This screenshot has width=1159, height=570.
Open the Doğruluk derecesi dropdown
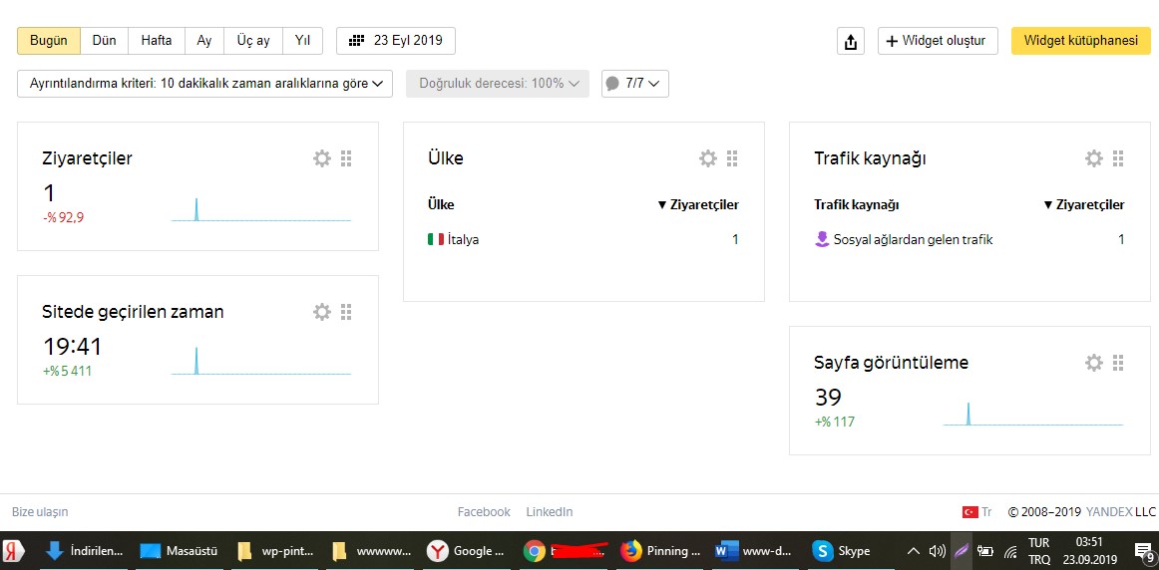(x=498, y=84)
